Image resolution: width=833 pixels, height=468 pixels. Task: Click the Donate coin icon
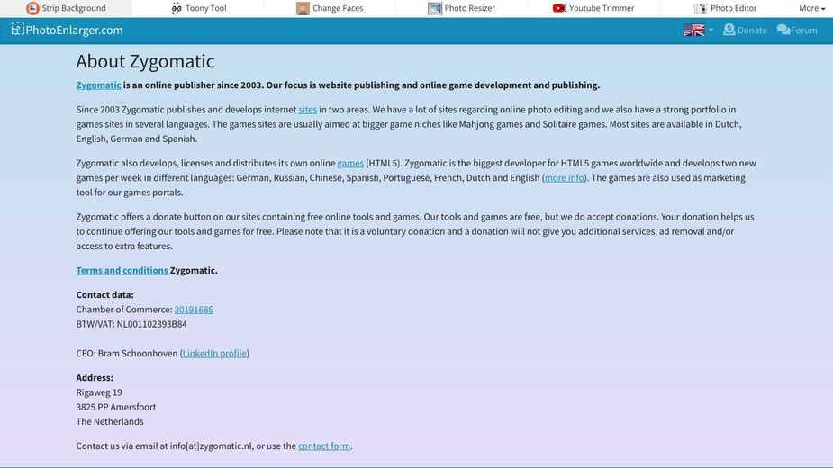pyautogui.click(x=729, y=30)
